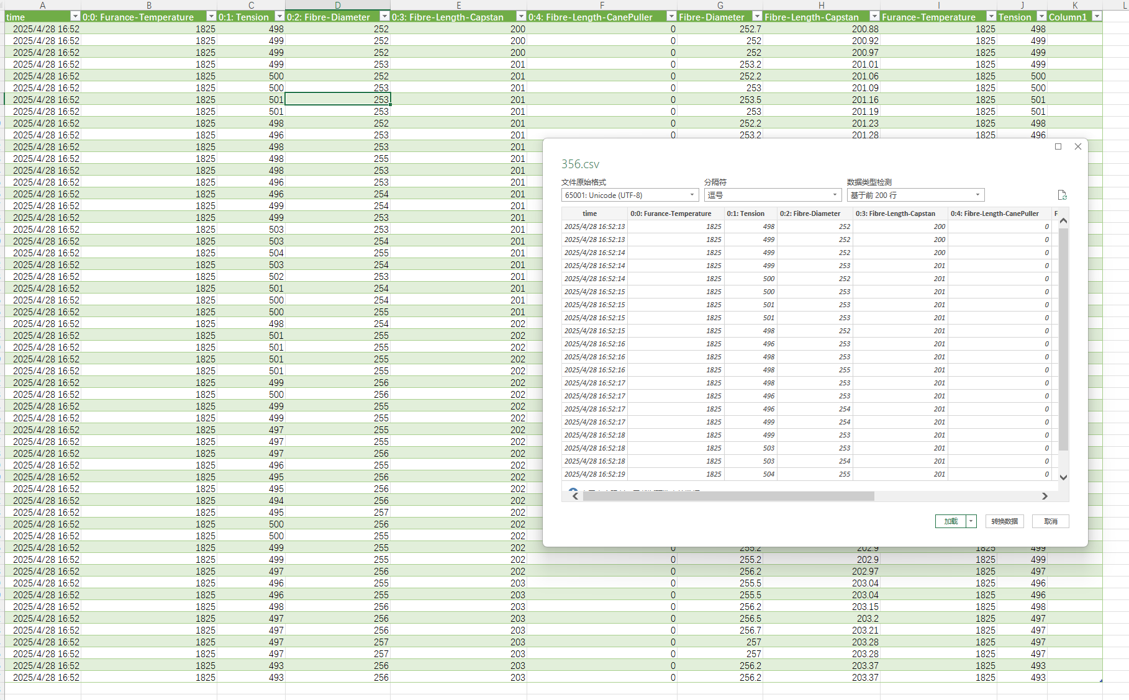
Task: Open the filter for column G Fibre-Diameter
Action: pos(757,17)
